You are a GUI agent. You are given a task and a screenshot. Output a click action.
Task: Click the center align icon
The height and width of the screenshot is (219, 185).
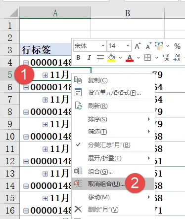coord(100,58)
